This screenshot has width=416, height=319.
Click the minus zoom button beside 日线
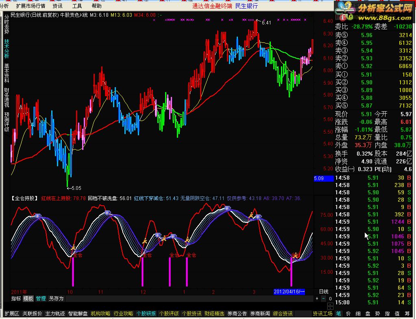tap(323, 299)
